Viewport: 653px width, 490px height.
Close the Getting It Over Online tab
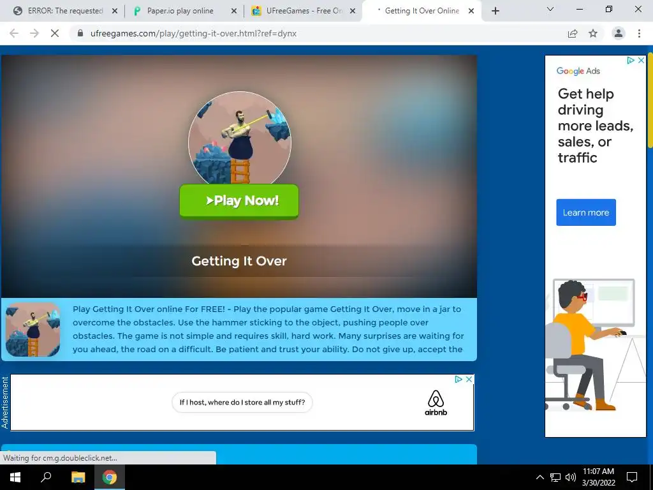[471, 11]
